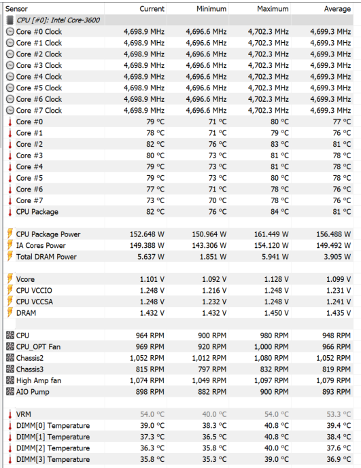
Task: Click the CPU chip icon beside Intel Core-3600
Action: pos(10,20)
